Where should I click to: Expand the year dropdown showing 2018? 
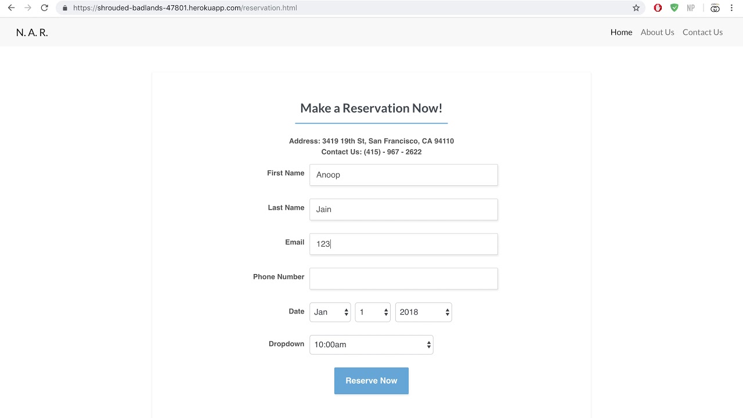coord(423,312)
